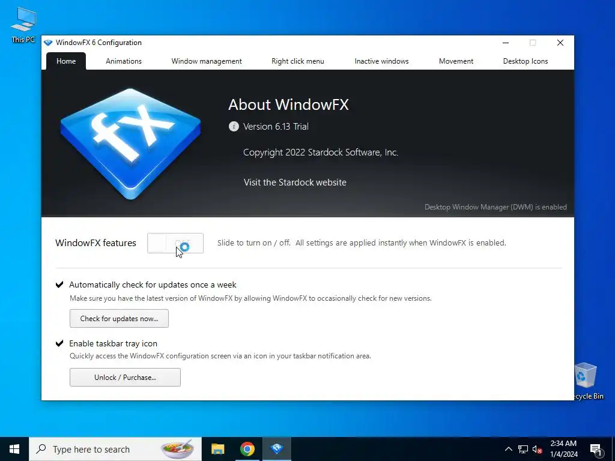Click Version 6.13 Trial text

[276, 126]
